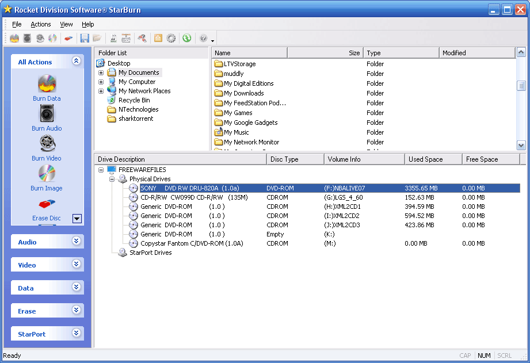Select the StarPort Drives node
530x363 pixels.
(150, 253)
